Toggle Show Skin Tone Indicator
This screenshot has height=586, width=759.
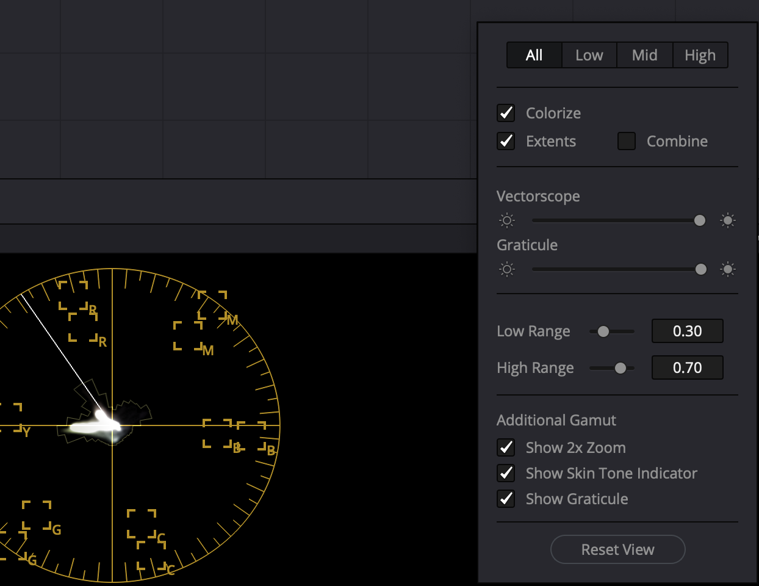click(x=506, y=473)
